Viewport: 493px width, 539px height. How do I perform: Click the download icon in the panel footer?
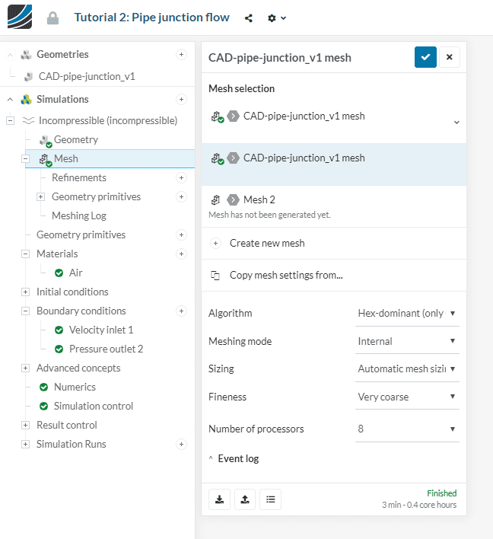(x=219, y=499)
